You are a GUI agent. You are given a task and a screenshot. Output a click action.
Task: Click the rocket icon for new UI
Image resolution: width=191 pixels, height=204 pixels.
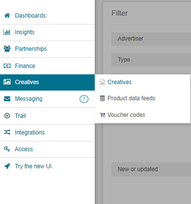tap(7, 166)
